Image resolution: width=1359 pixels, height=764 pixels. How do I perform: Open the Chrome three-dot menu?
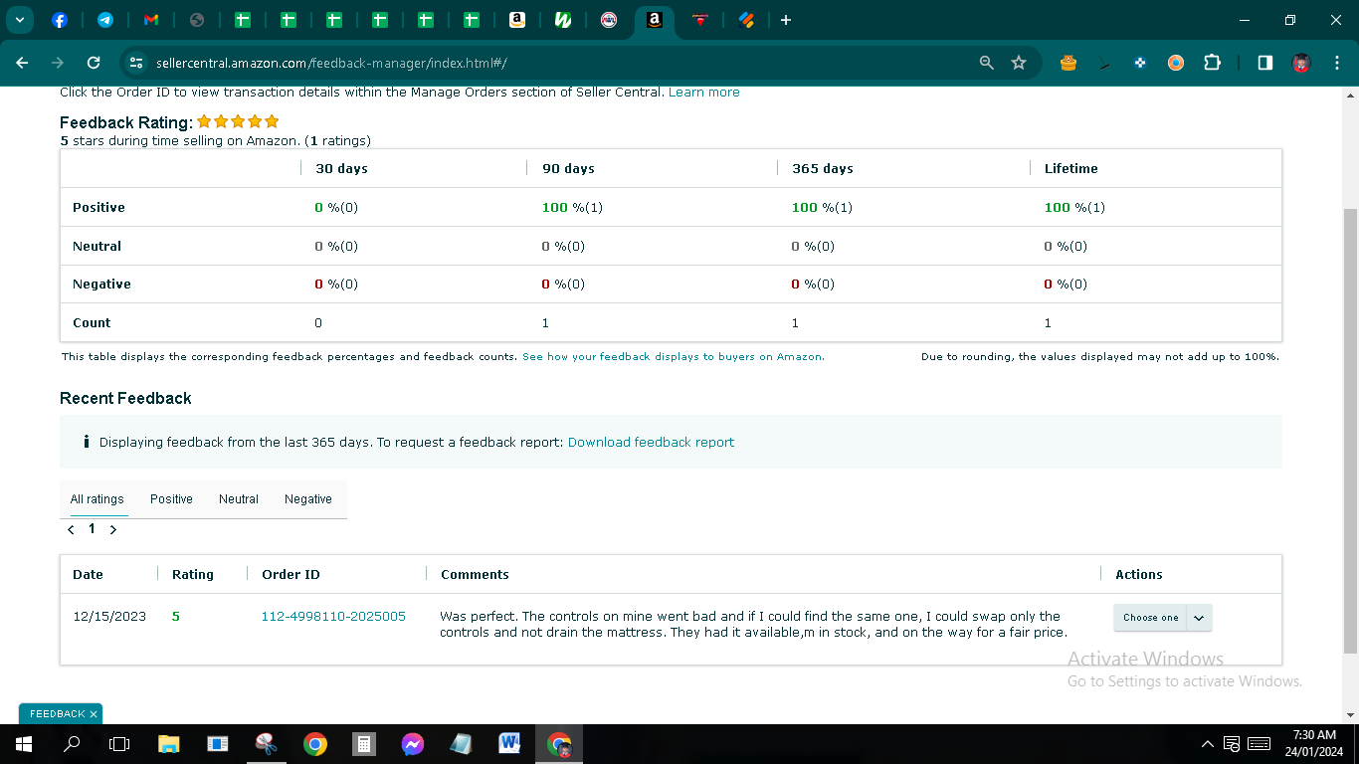pos(1336,63)
